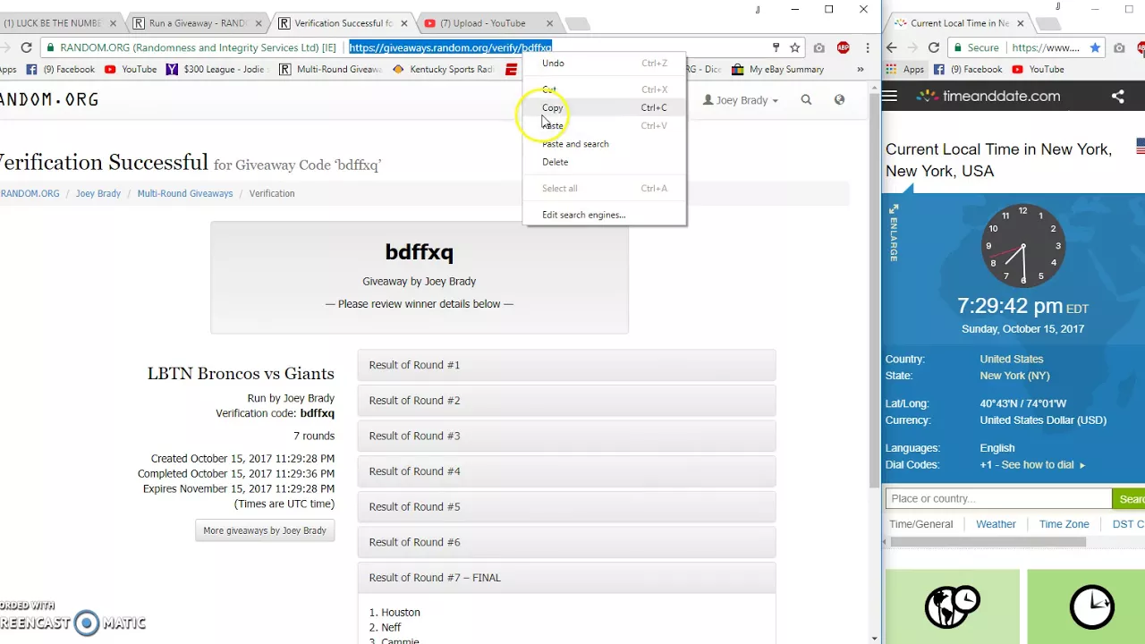The image size is (1145, 644).
Task: Open Chrome's three-dot menu in the RANDOM.ORG window
Action: [867, 47]
